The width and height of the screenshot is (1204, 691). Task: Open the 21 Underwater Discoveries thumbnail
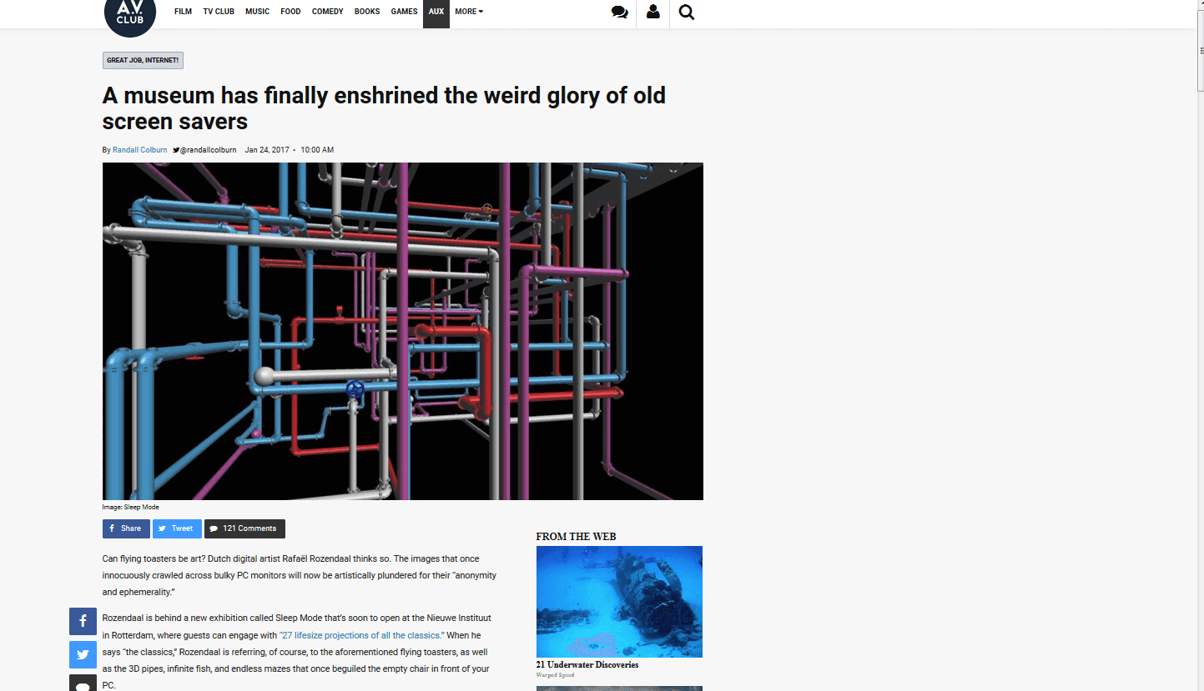click(619, 602)
